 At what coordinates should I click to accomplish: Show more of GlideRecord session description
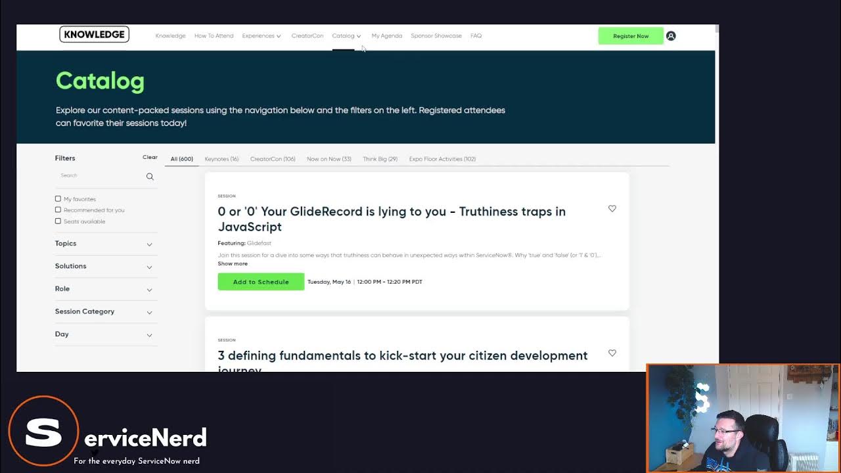click(x=233, y=263)
